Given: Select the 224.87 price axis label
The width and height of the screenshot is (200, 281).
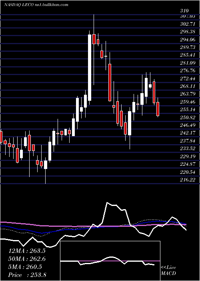Looking at the screenshot, I should pyautogui.click(x=187, y=164).
